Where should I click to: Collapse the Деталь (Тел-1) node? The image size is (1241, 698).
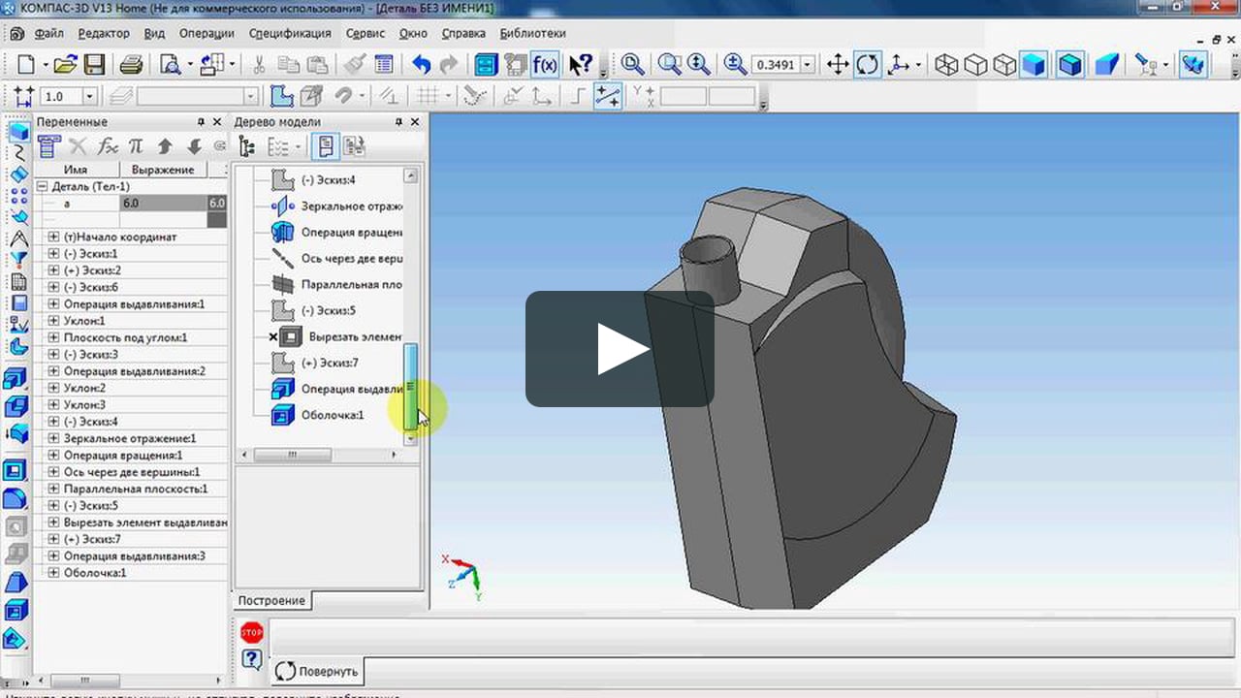[42, 186]
